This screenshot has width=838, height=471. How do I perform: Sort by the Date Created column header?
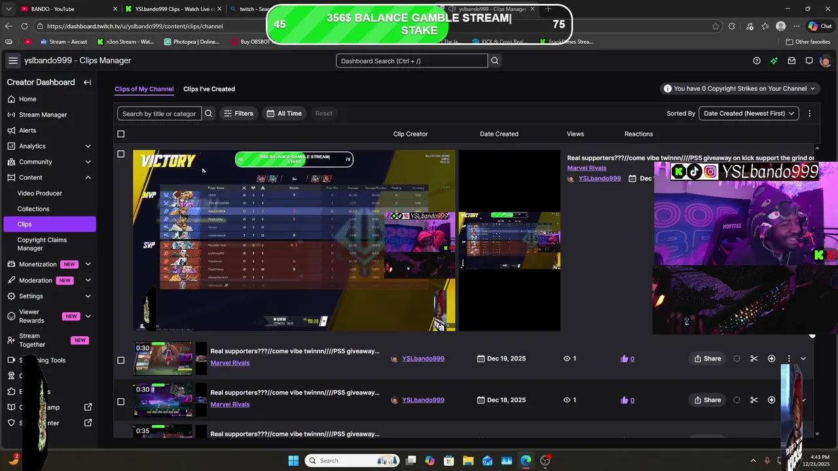click(499, 134)
